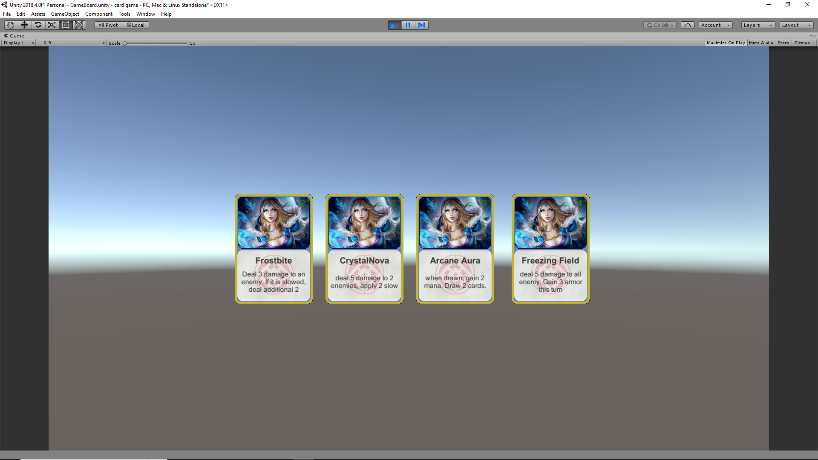
Task: Click the Arcane Aura card
Action: click(x=455, y=249)
